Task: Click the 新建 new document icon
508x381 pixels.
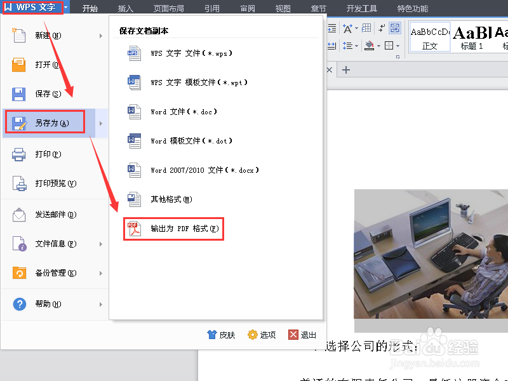Action: coord(19,36)
